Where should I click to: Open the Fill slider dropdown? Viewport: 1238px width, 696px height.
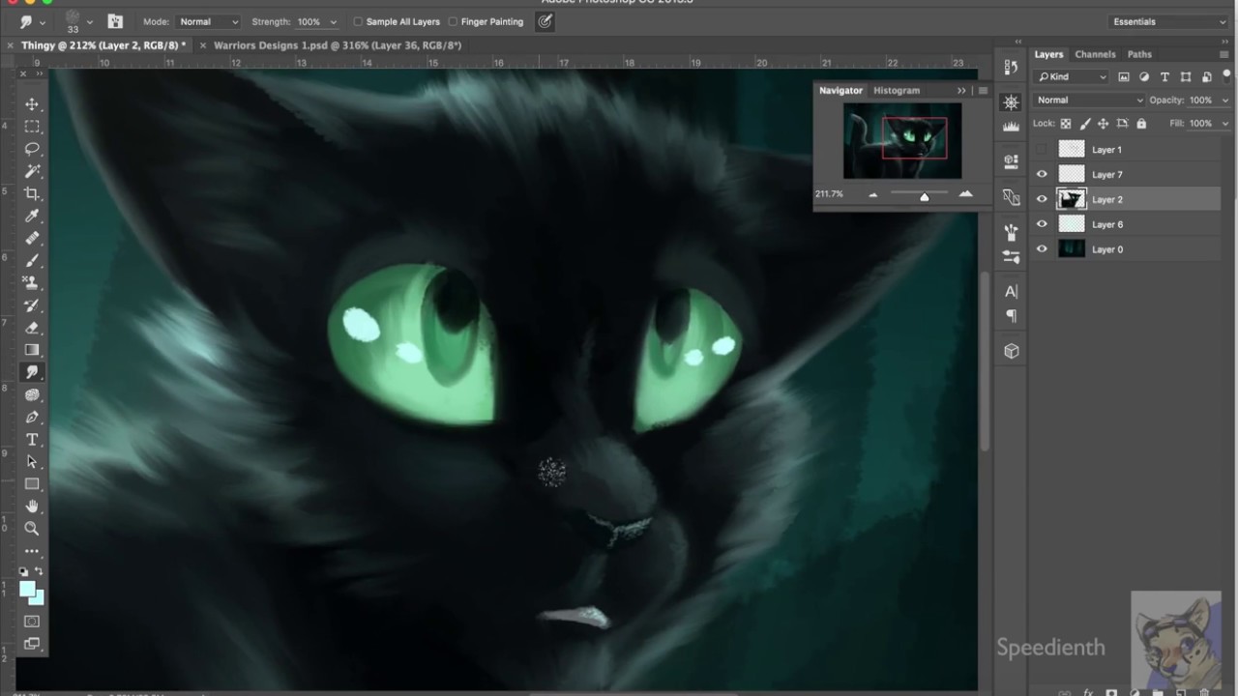tap(1223, 124)
